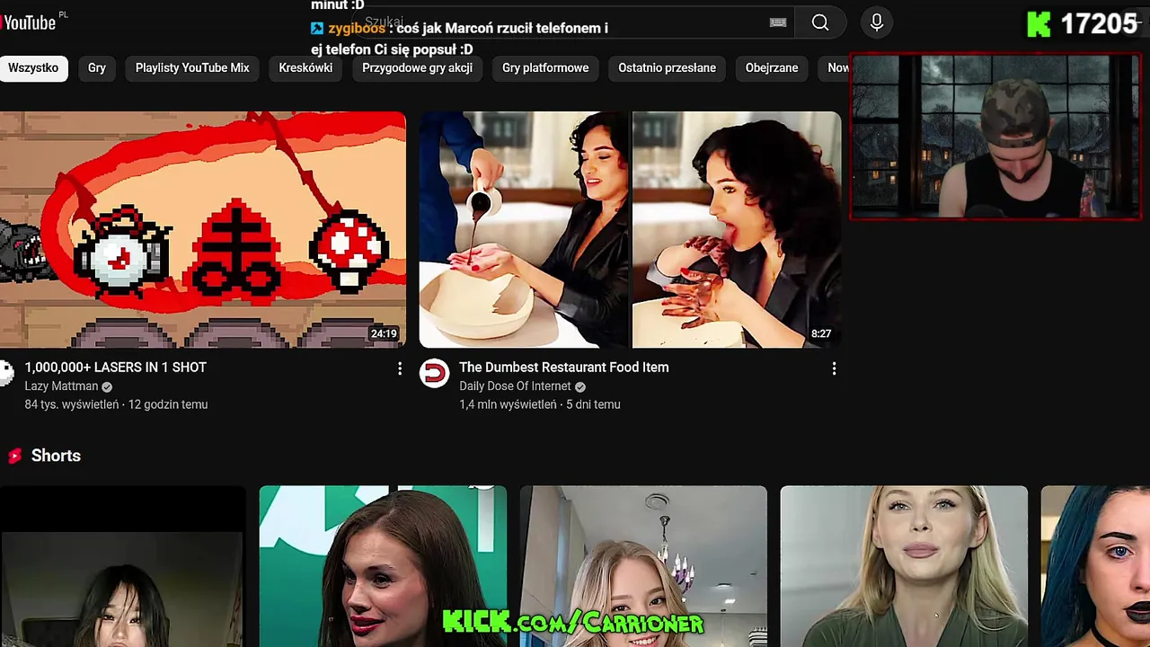Viewport: 1150px width, 647px height.
Task: Open options menu for Dumbest Restaurant Food video
Action: click(x=834, y=368)
